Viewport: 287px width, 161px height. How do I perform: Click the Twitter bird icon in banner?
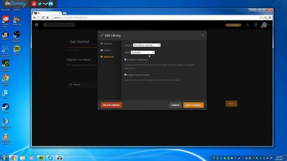click(x=39, y=4)
